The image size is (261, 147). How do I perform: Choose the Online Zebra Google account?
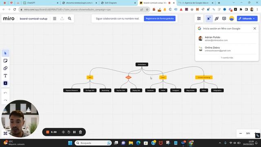coord(227,49)
